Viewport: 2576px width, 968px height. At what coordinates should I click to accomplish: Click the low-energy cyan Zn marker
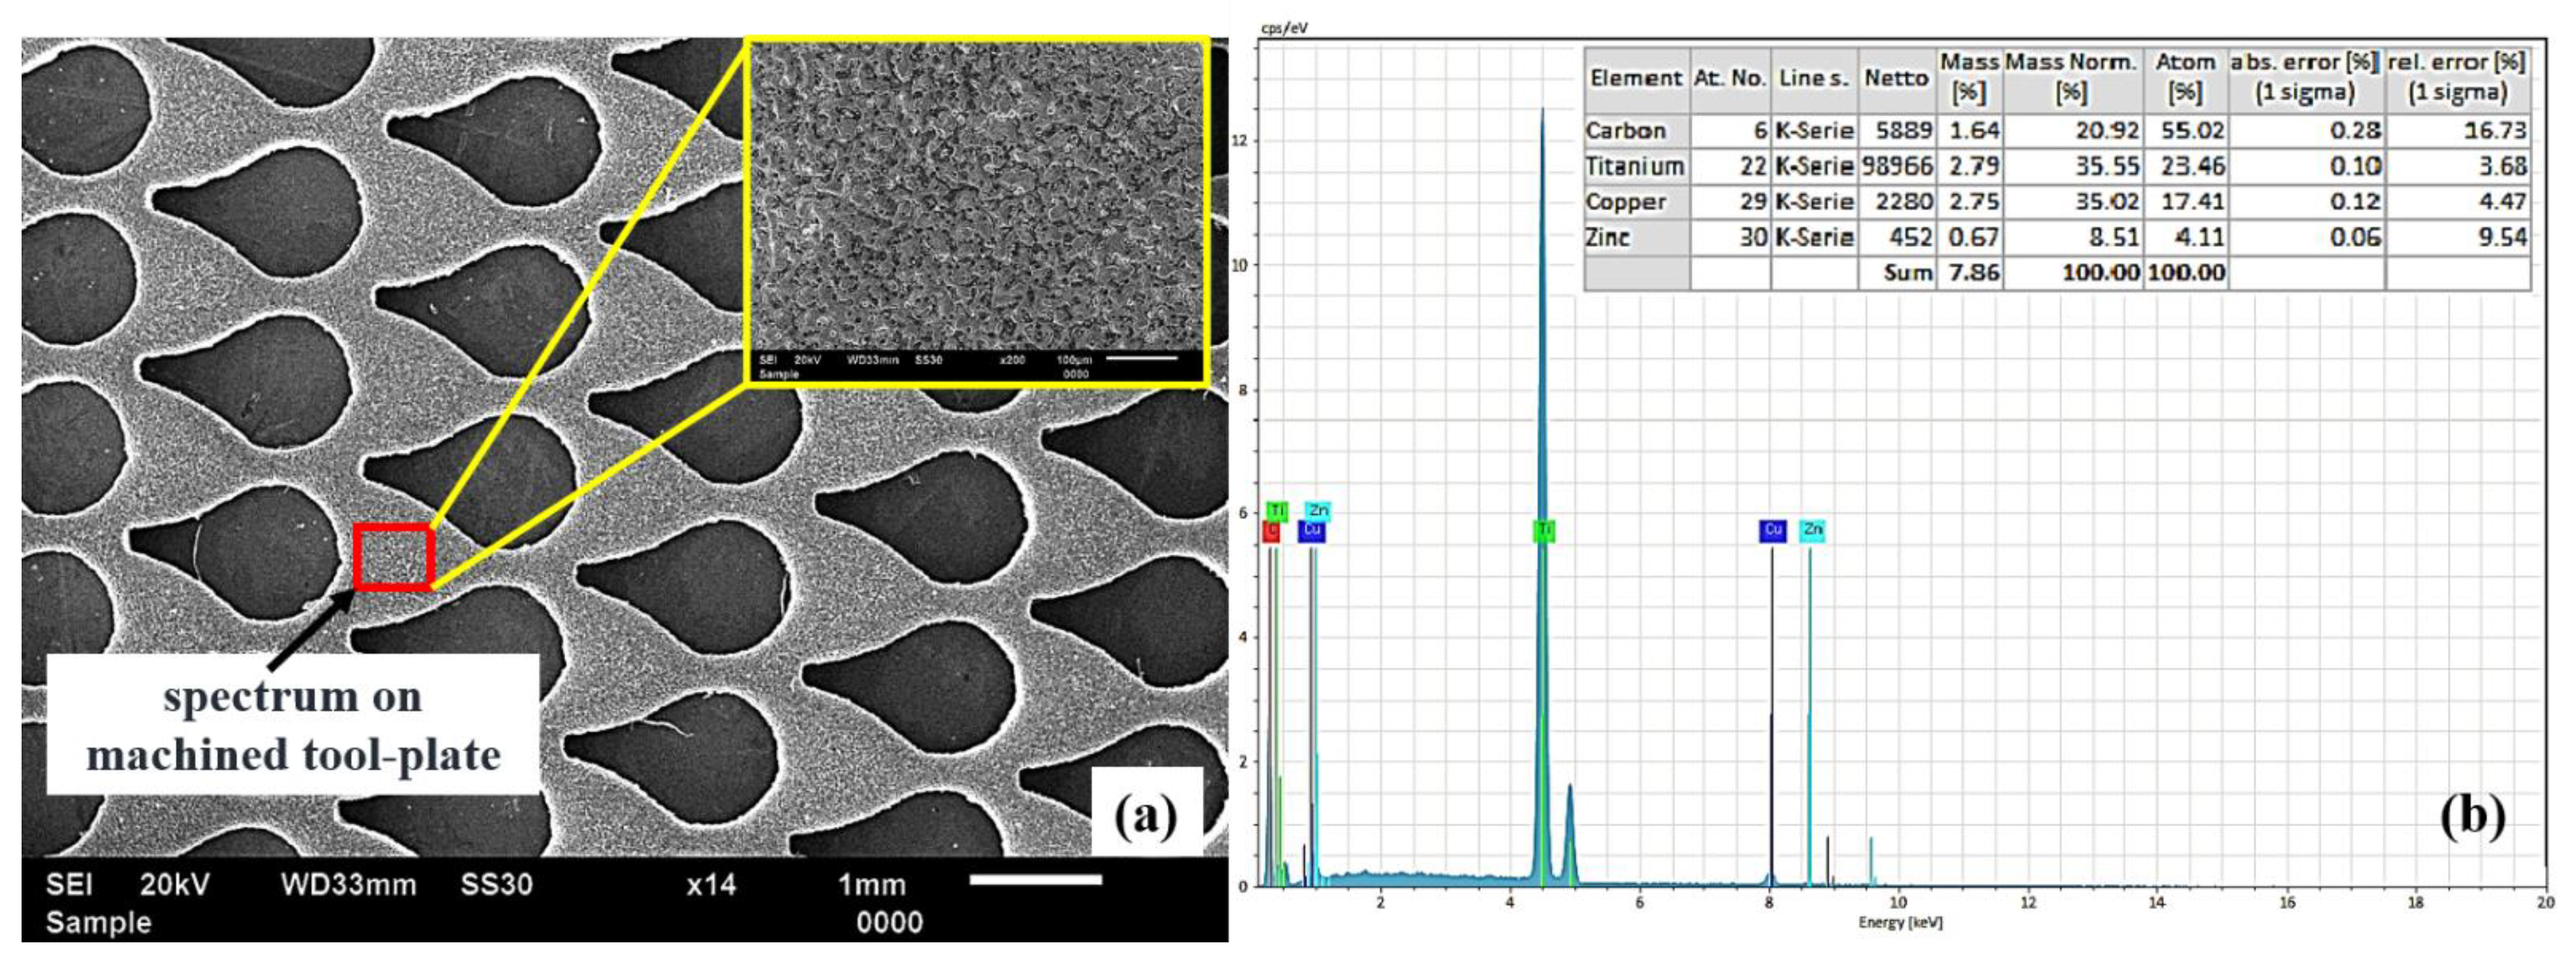pos(1318,511)
